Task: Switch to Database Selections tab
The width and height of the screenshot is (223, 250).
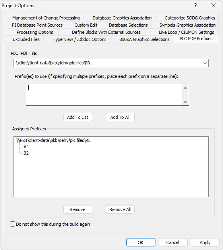Action: pos(126,25)
